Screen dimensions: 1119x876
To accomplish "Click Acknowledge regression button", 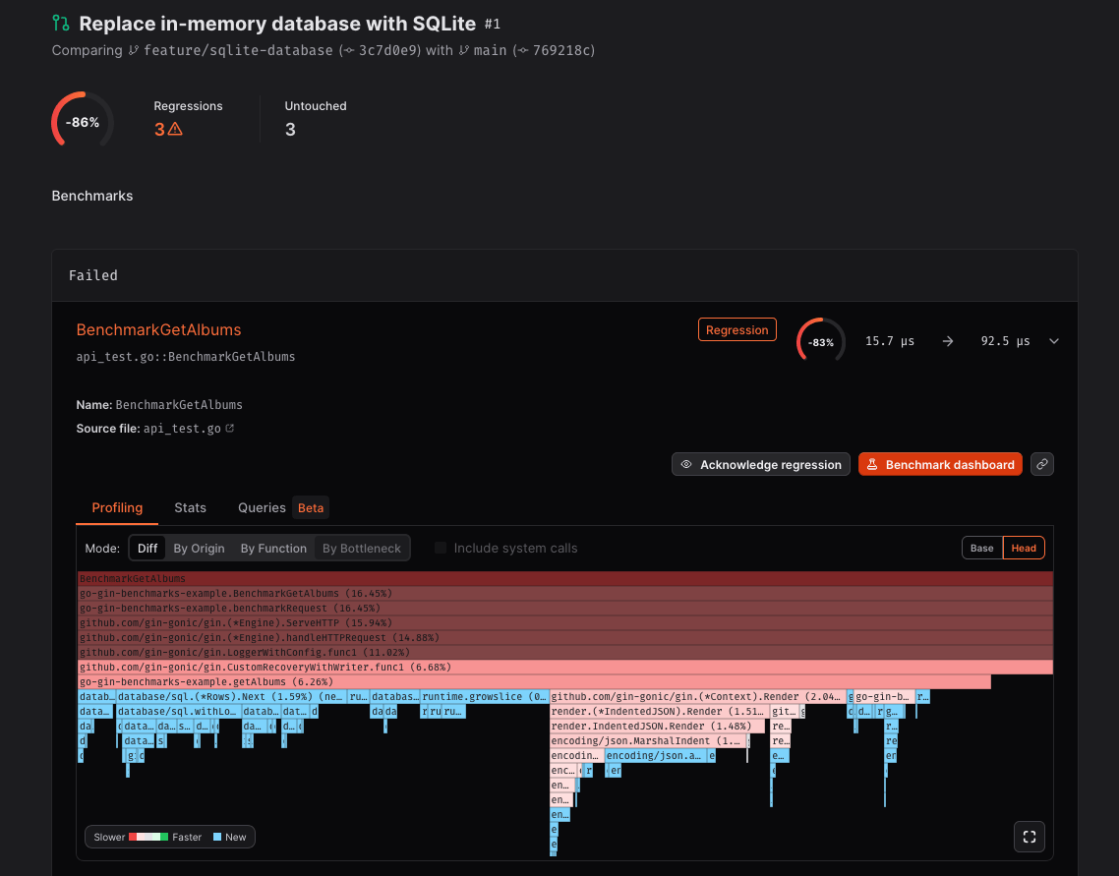I will coord(761,464).
